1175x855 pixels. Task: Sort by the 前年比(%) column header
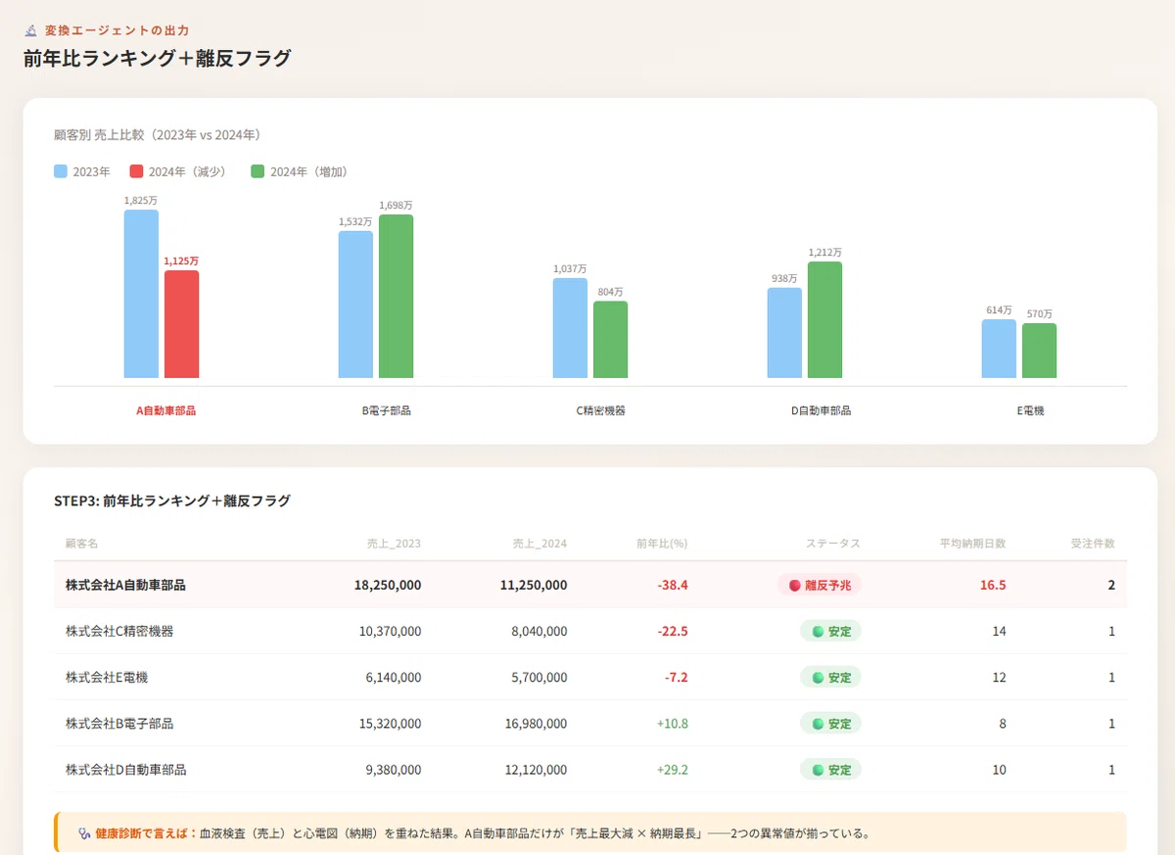pos(662,544)
